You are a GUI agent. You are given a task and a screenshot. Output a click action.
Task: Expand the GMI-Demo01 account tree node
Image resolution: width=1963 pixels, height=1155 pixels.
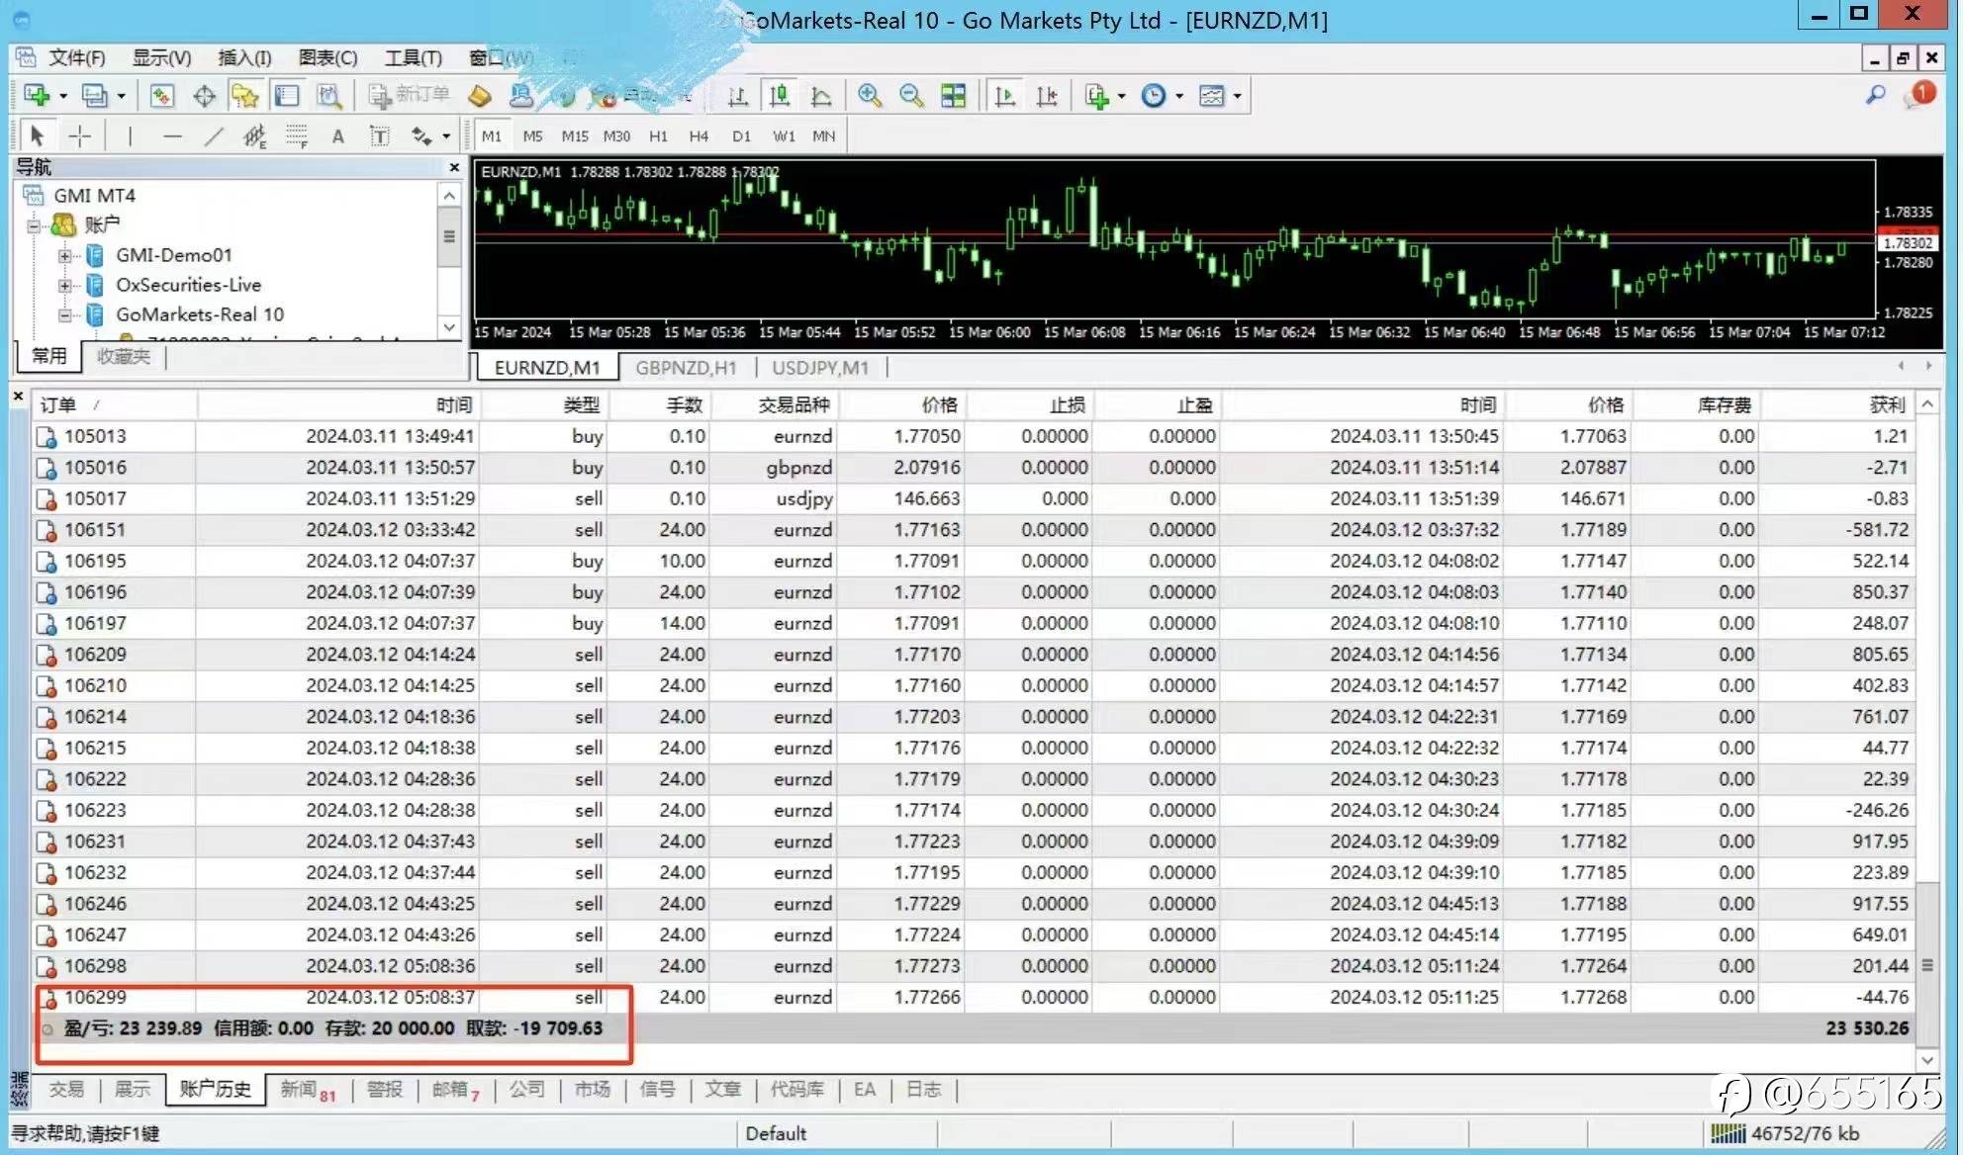coord(64,256)
